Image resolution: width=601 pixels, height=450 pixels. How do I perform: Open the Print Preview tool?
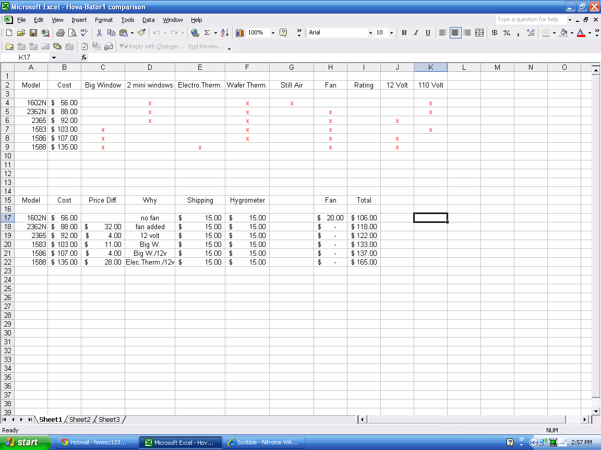click(72, 33)
